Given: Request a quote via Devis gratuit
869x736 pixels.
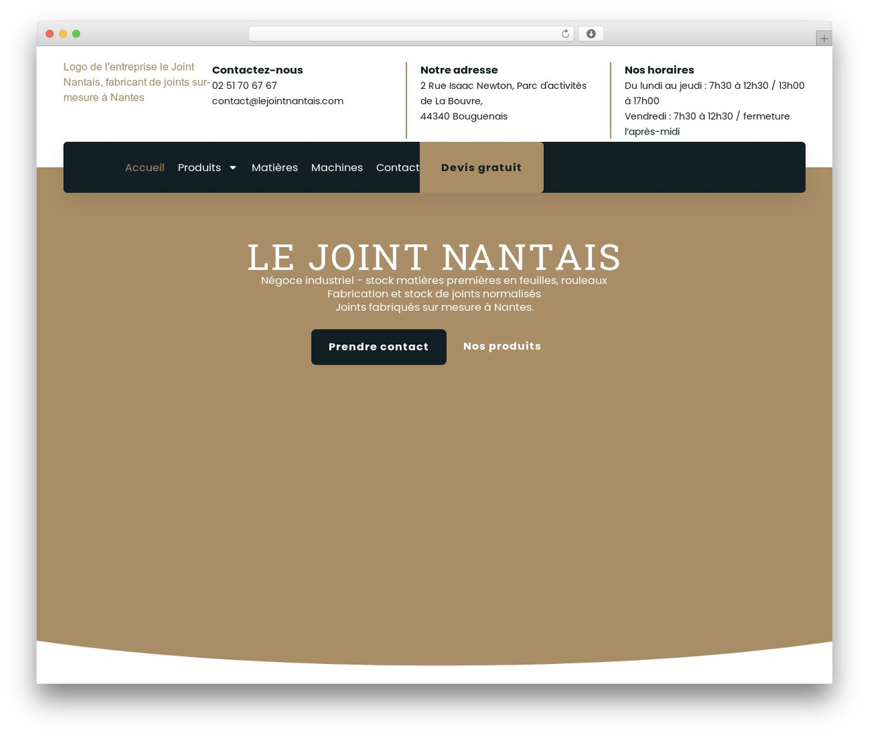Looking at the screenshot, I should (x=481, y=168).
